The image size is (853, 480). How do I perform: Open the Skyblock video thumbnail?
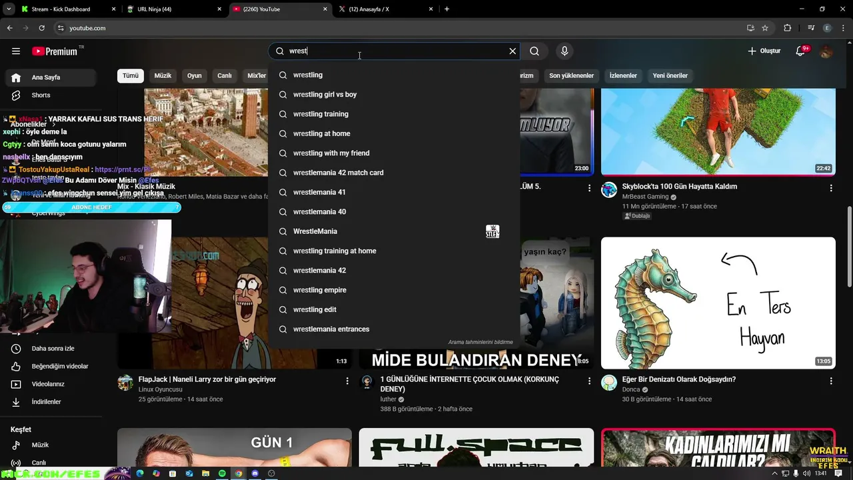[718, 131]
